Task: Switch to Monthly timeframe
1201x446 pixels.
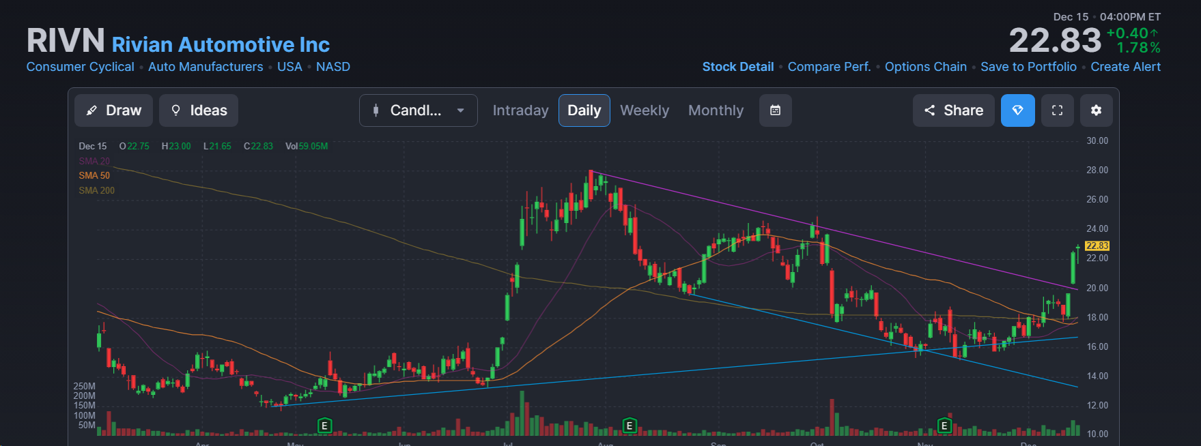Action: [716, 110]
